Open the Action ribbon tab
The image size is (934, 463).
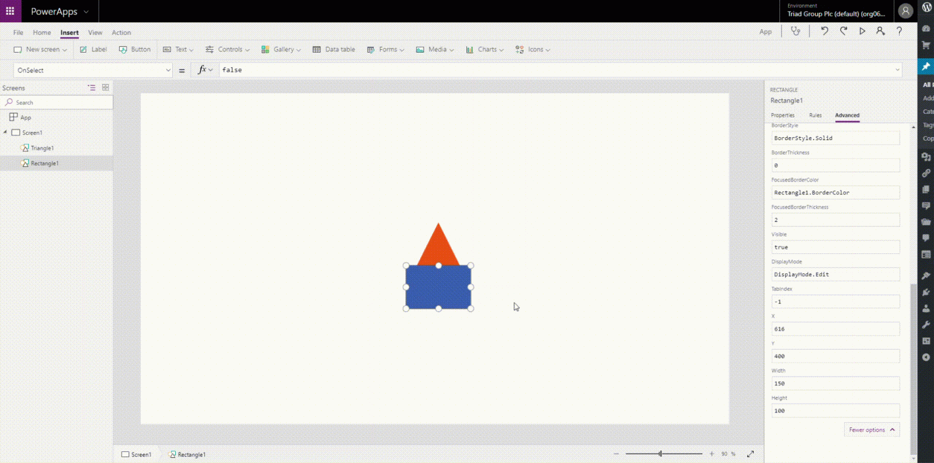point(121,33)
